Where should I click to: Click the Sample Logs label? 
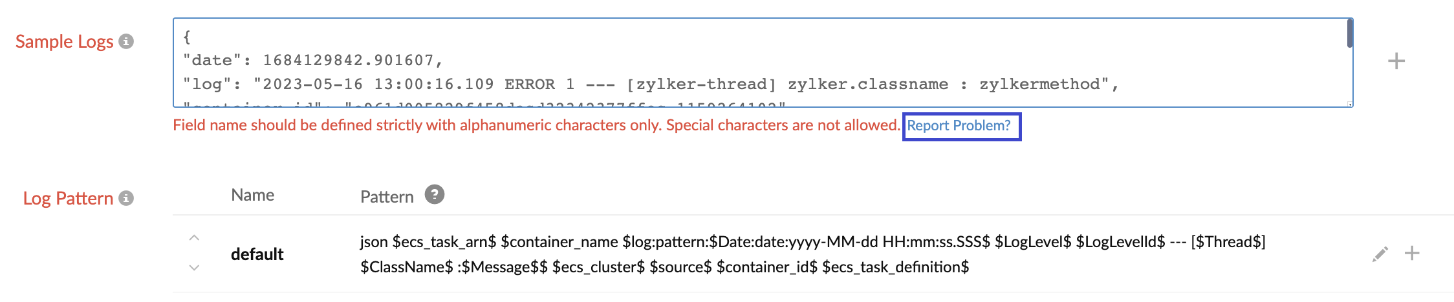[x=64, y=42]
